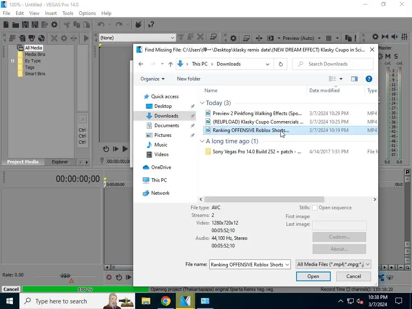Open the Insert menu
The height and width of the screenshot is (309, 412).
51,13
